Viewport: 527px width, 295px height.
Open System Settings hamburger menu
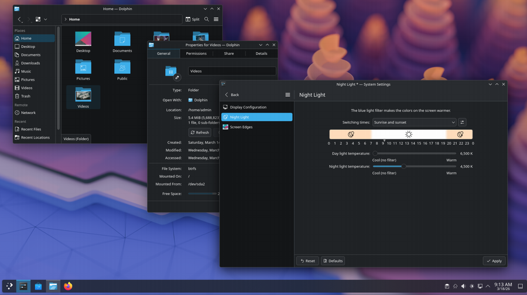coord(288,95)
